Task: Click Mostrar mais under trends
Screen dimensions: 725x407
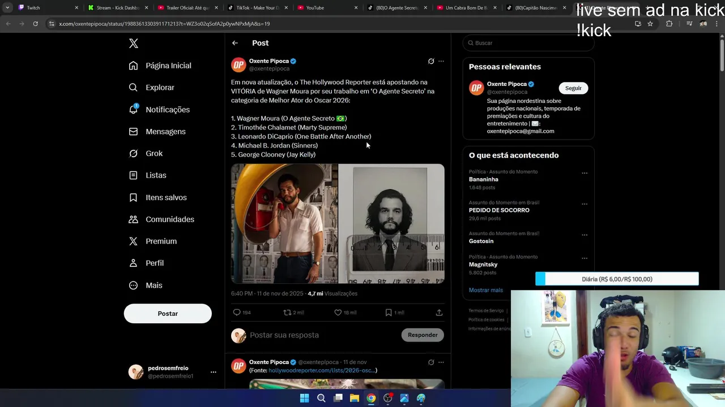Action: (485, 290)
